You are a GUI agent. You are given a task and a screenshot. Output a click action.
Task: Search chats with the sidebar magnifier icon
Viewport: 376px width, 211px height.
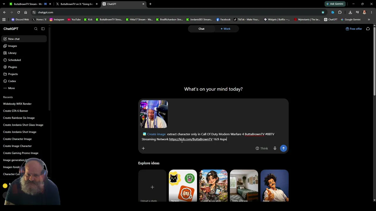tap(36, 29)
